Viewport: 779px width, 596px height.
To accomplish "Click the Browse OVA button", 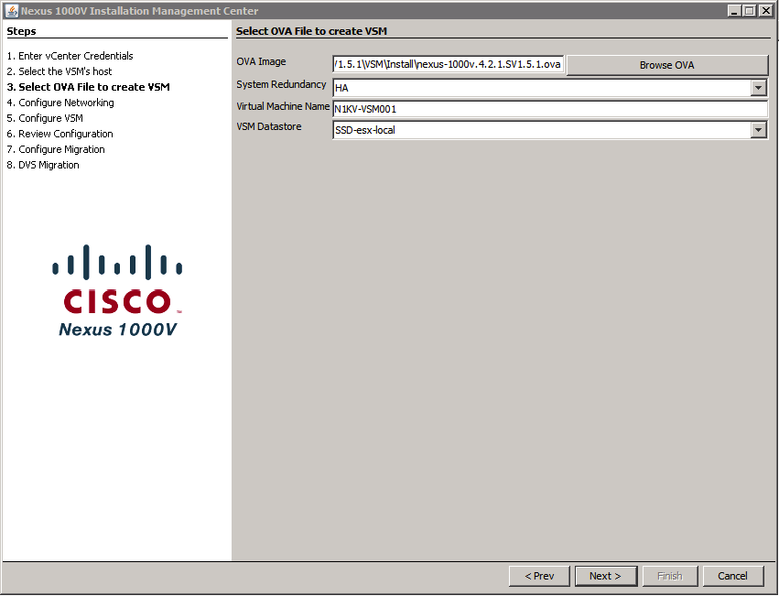I will (666, 65).
